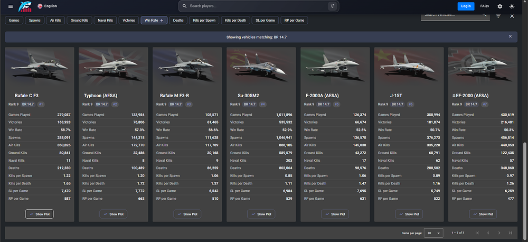Show Plot for Rafale C F3
Viewport: 528px width, 242px height.
click(x=40, y=214)
